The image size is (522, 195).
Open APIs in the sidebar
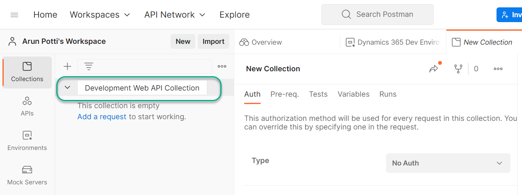click(x=27, y=107)
